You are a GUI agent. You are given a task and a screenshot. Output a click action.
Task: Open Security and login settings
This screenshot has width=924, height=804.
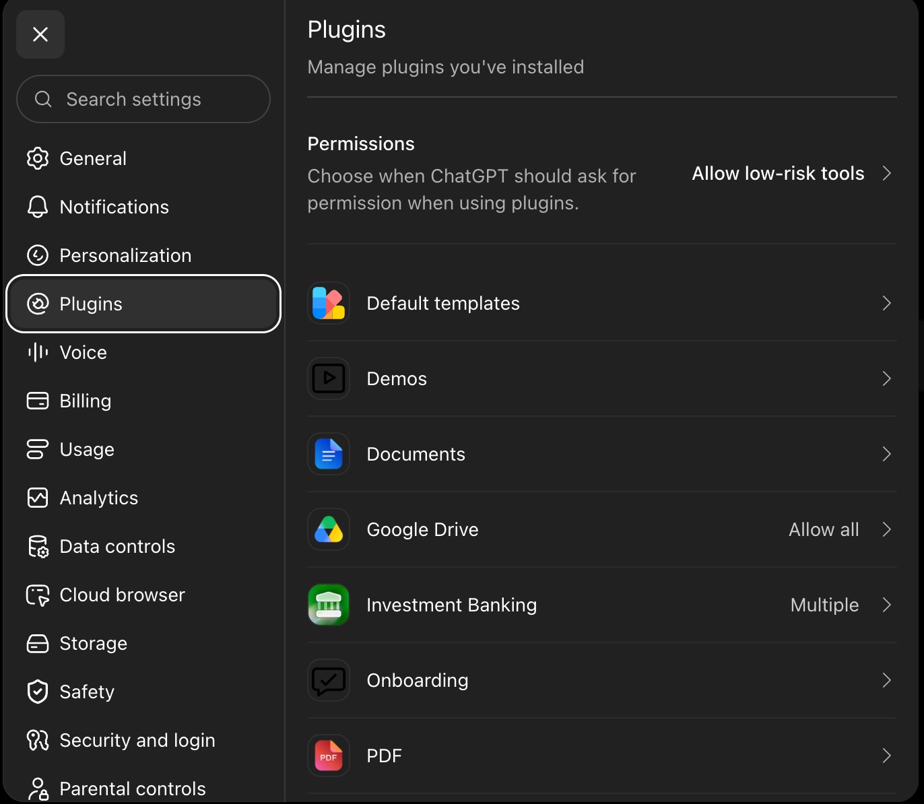pyautogui.click(x=143, y=740)
